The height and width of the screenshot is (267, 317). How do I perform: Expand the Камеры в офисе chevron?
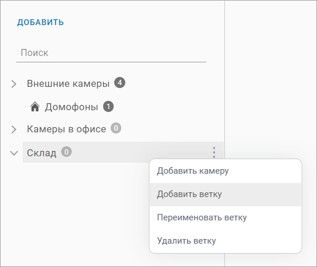click(x=14, y=129)
